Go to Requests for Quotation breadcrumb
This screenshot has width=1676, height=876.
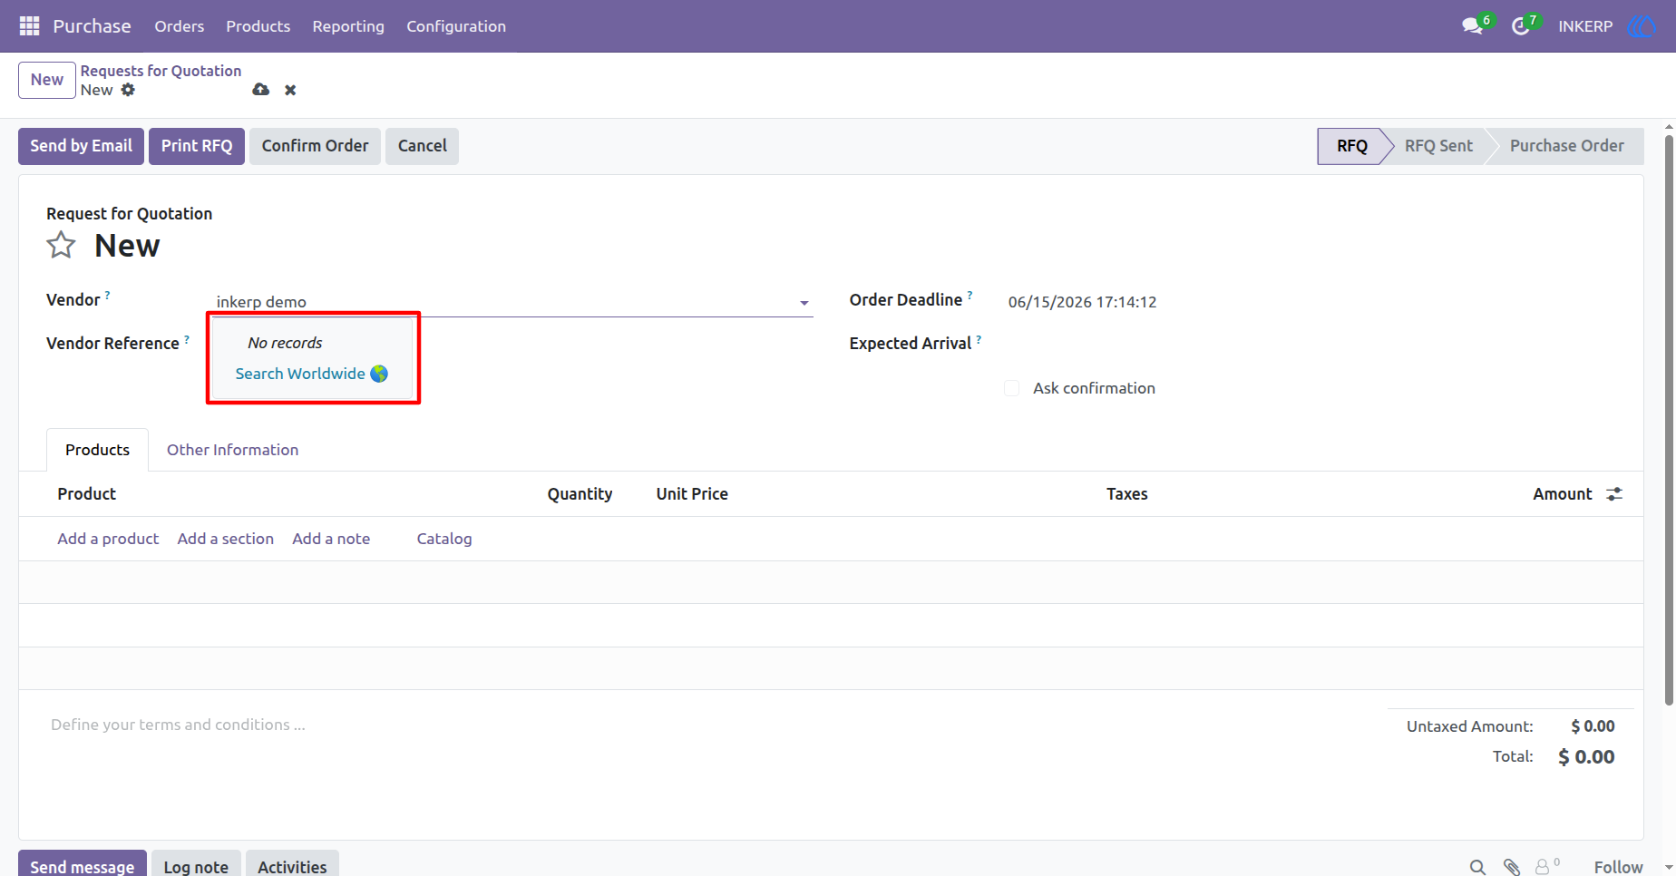pos(161,71)
